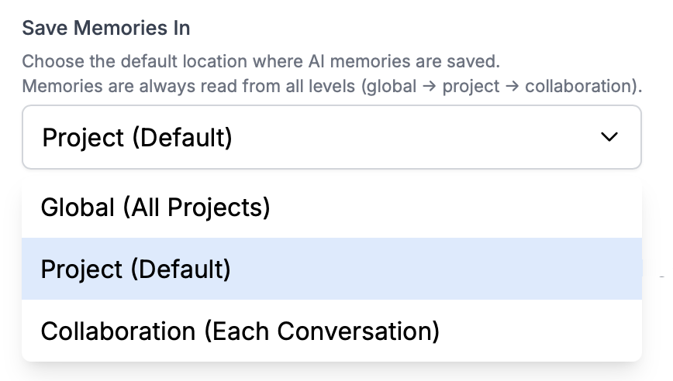This screenshot has height=381, width=673.
Task: Set memory location to Global
Action: [155, 208]
